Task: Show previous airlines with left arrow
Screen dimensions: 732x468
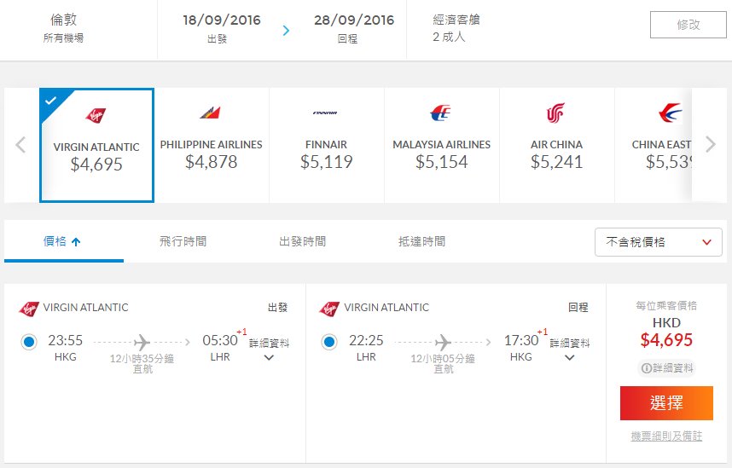Action: coord(20,145)
